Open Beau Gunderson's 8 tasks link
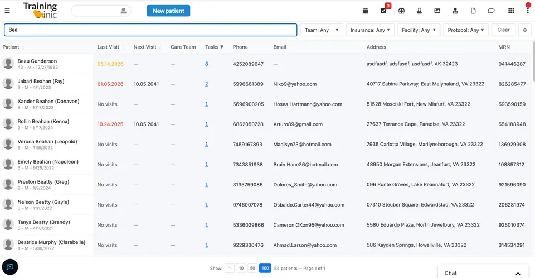 tap(206, 64)
